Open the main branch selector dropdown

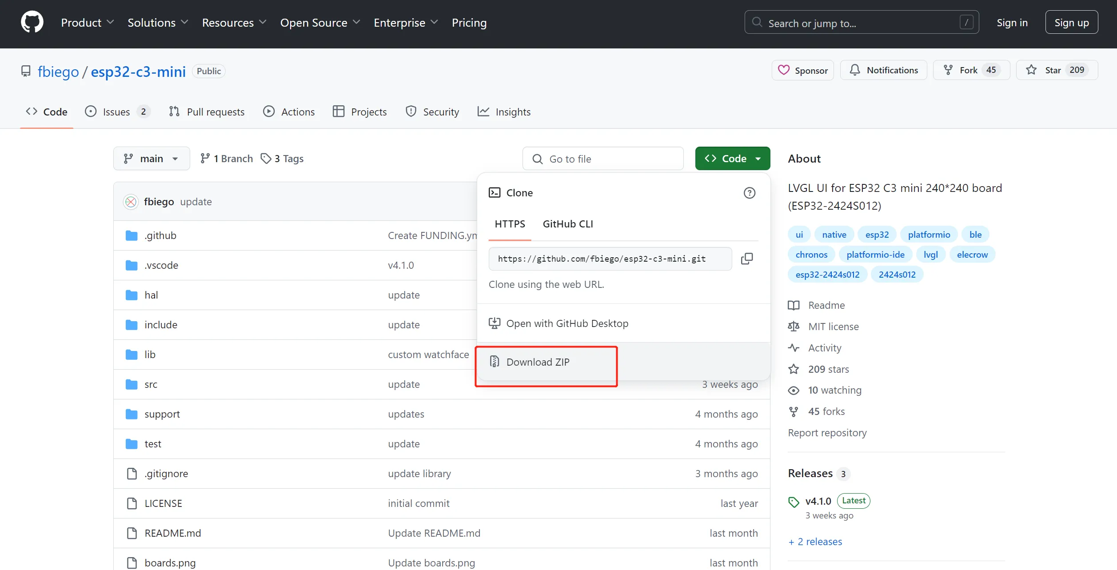[152, 159]
